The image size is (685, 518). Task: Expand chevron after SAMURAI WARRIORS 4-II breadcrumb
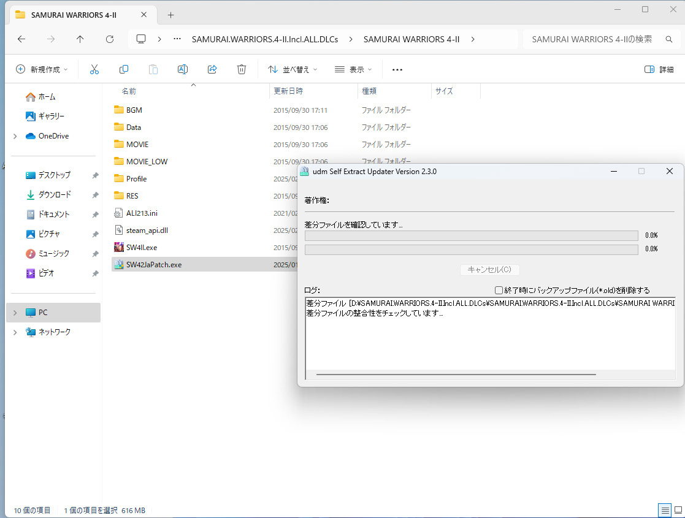(x=473, y=39)
